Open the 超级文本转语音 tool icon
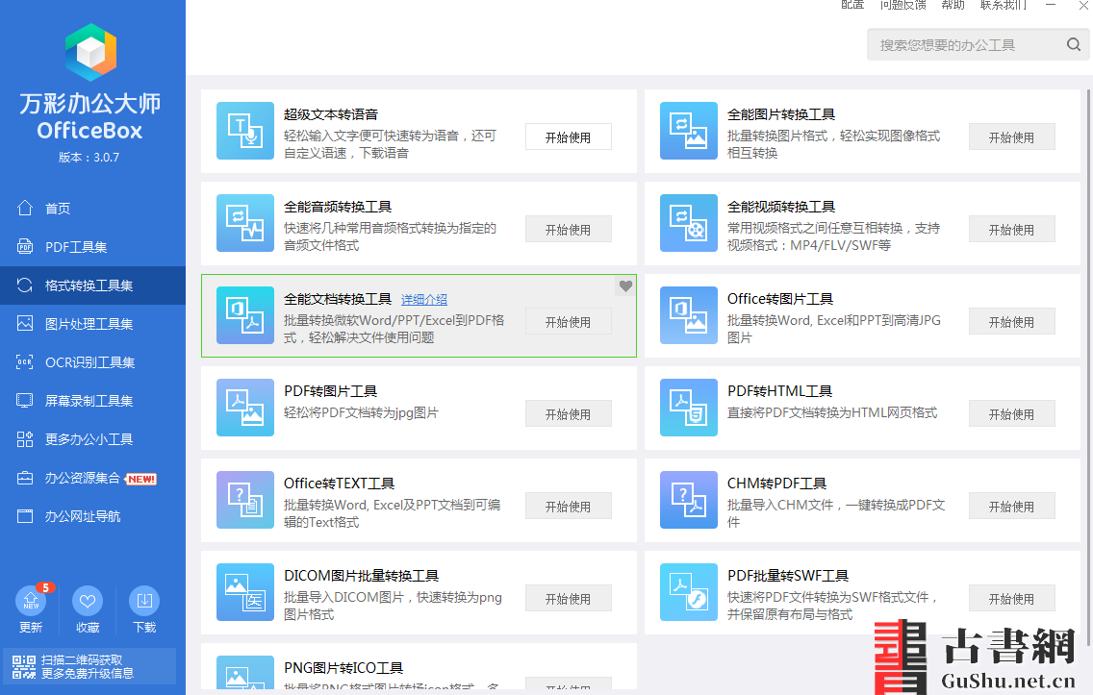 pyautogui.click(x=244, y=131)
